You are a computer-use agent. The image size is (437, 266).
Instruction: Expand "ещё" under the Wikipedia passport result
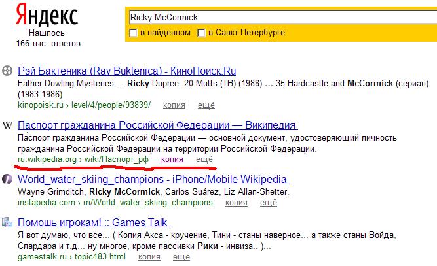pyautogui.click(x=205, y=159)
